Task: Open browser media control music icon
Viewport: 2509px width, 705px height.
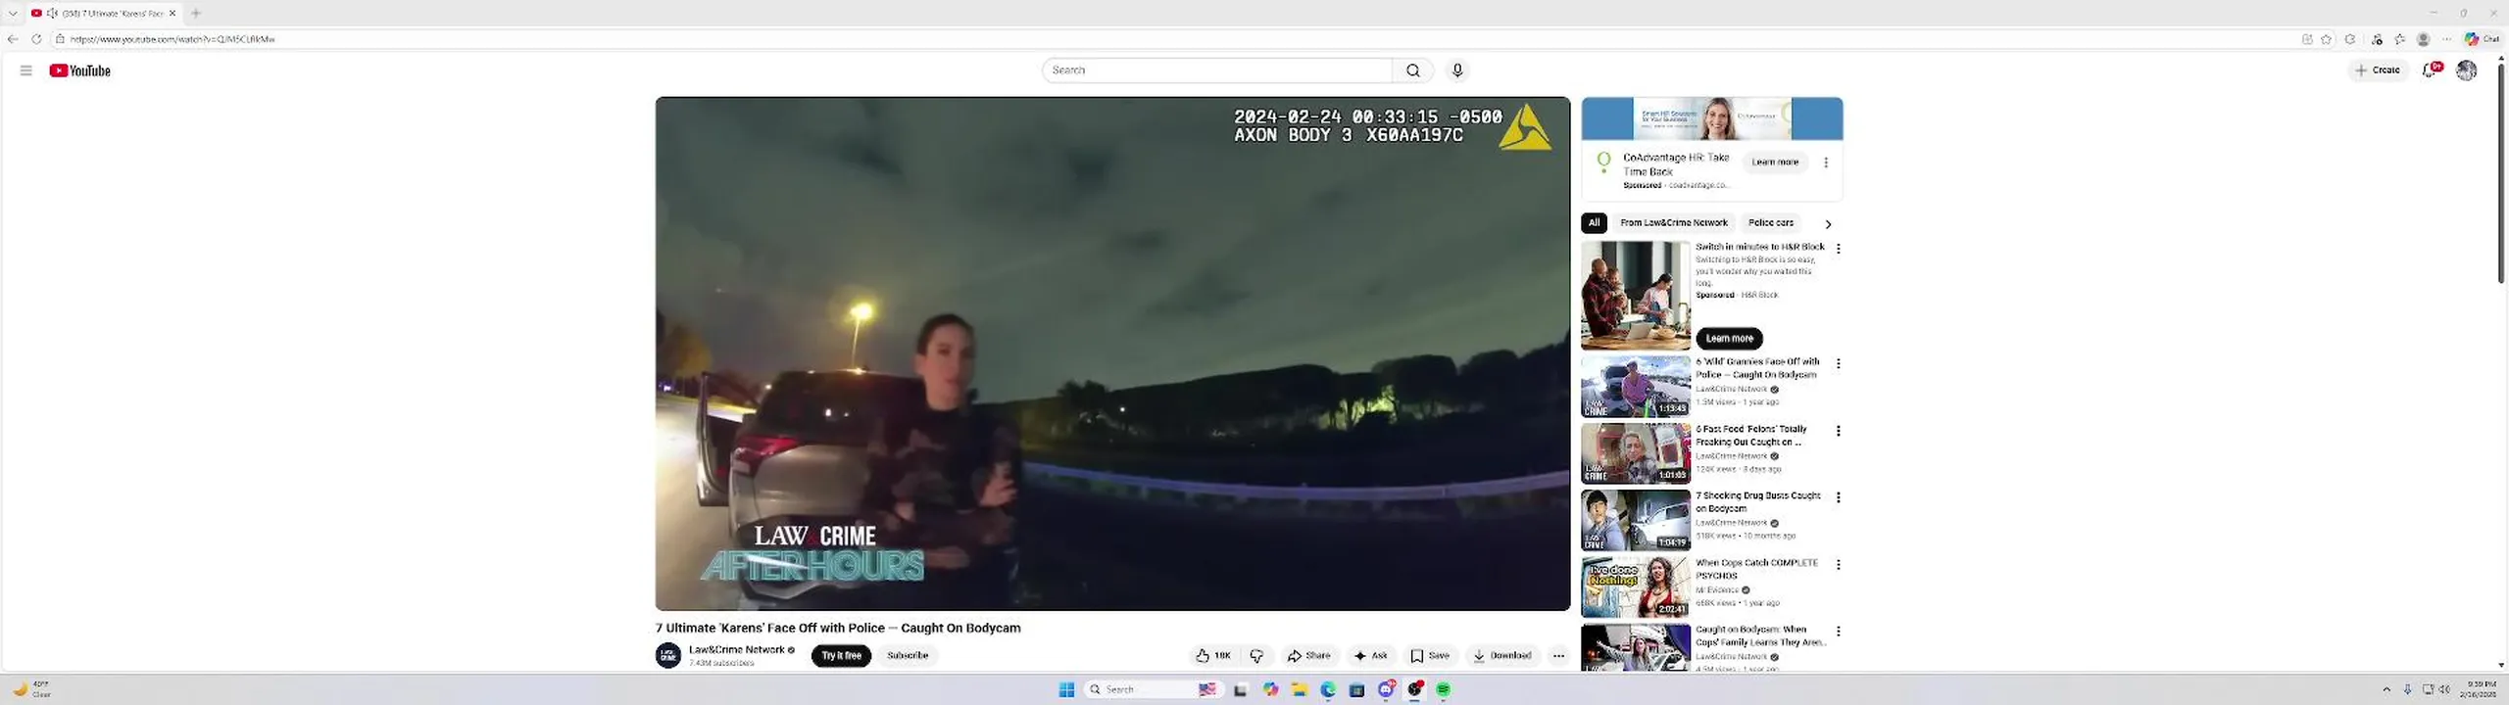Action: tap(2378, 39)
